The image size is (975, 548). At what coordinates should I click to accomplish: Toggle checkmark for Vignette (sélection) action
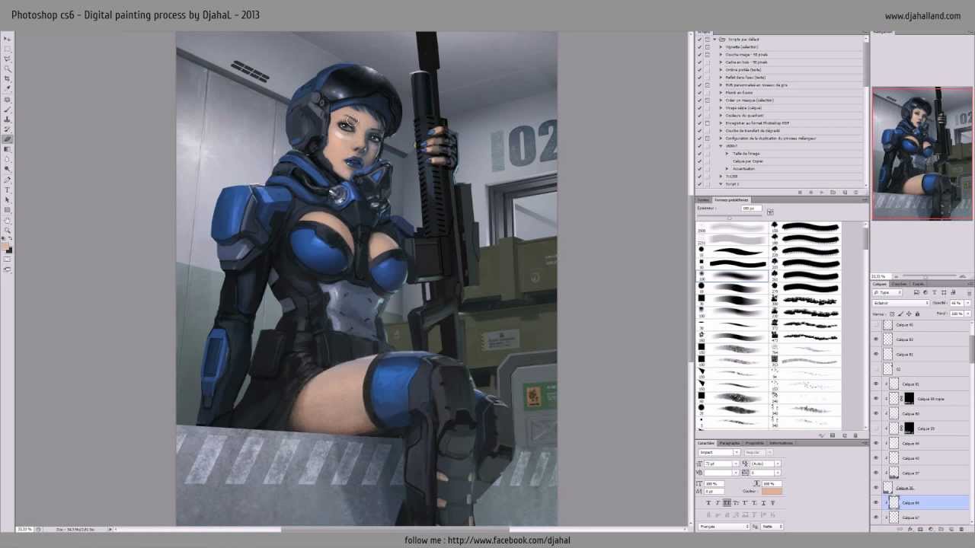tap(699, 47)
